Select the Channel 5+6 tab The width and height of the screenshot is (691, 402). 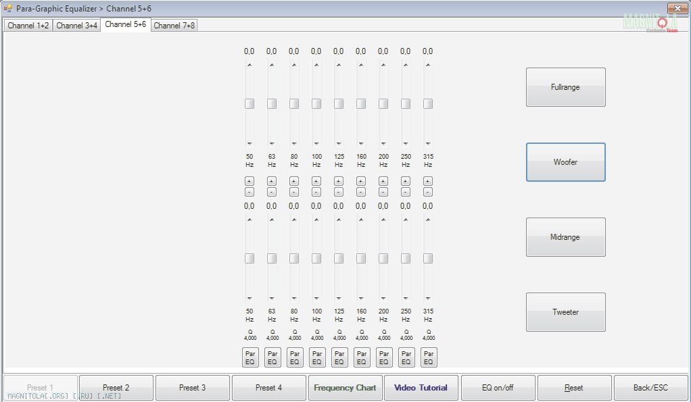(126, 24)
